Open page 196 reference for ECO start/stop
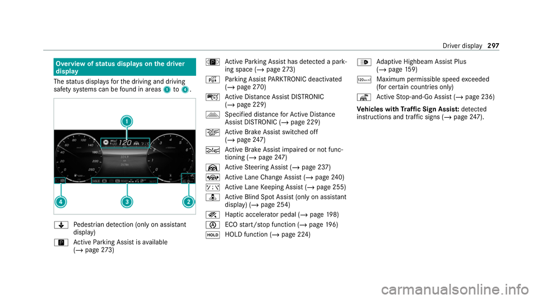This screenshot has width=538, height=299. (318, 224)
